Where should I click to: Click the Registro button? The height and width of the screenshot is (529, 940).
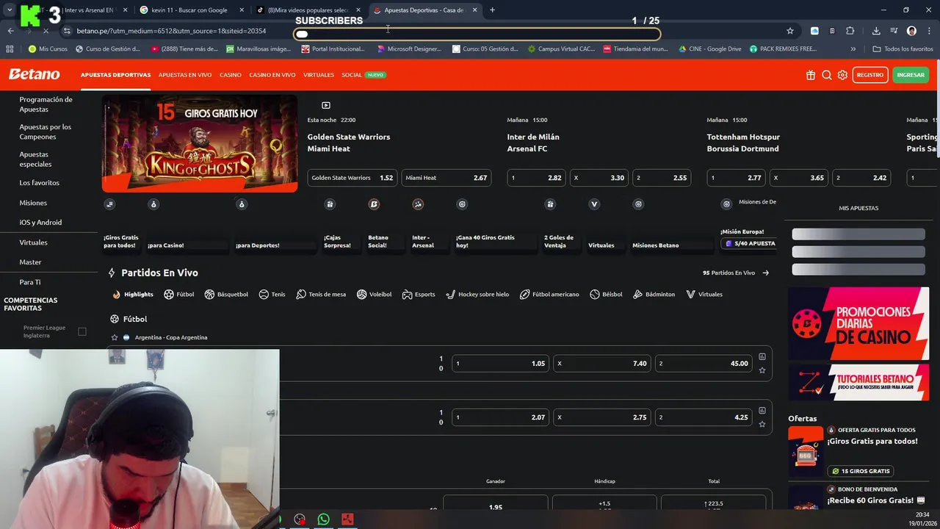click(x=870, y=75)
